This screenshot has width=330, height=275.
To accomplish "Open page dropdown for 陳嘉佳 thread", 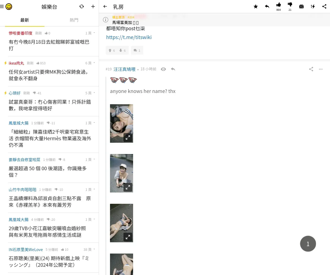I will pos(90,123).
